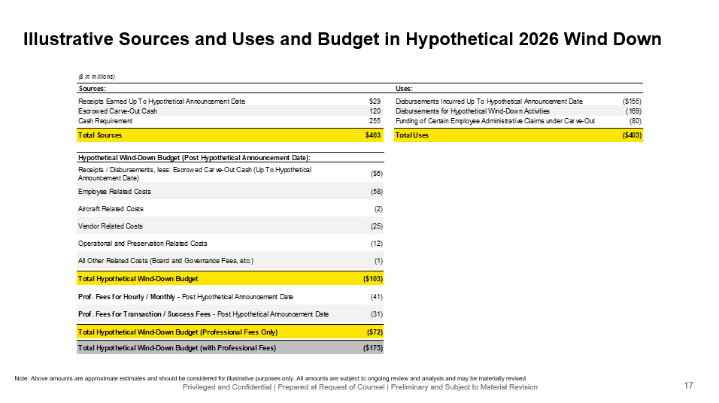Click the Prof. Fees for Hourly / Monthly row

[229, 297]
